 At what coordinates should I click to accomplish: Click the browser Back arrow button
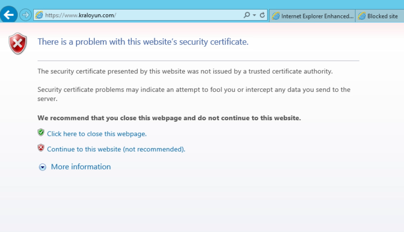pyautogui.click(x=8, y=16)
